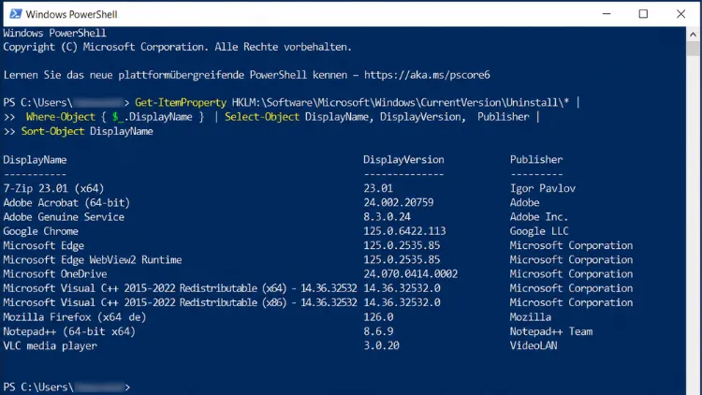Screen dimensions: 702x395
Task: Click the Windows PowerShell title text
Action: point(72,14)
